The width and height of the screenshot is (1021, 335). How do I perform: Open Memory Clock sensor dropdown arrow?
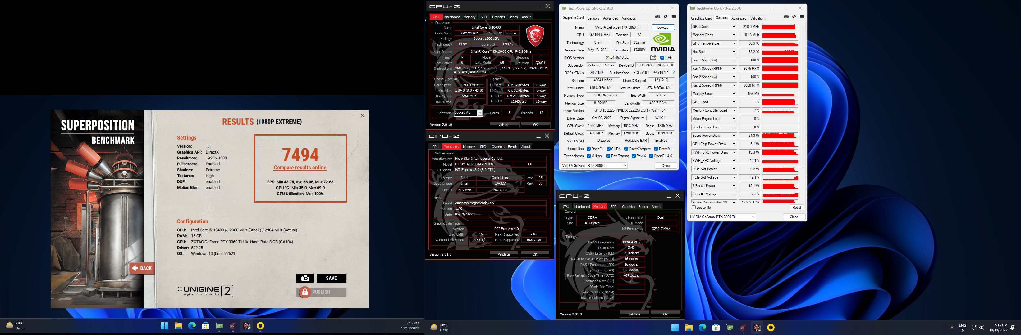[734, 35]
